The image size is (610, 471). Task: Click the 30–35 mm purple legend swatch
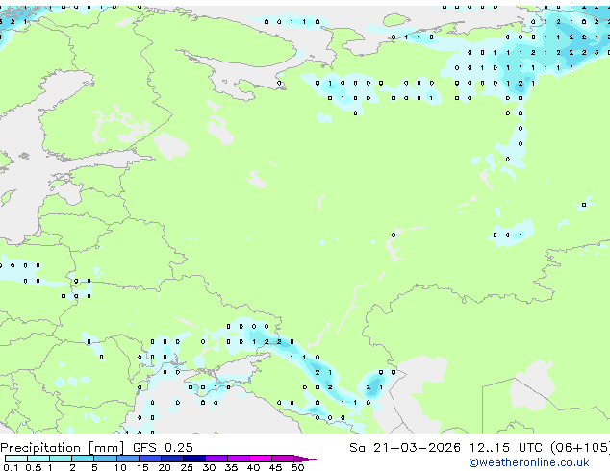tap(216, 459)
